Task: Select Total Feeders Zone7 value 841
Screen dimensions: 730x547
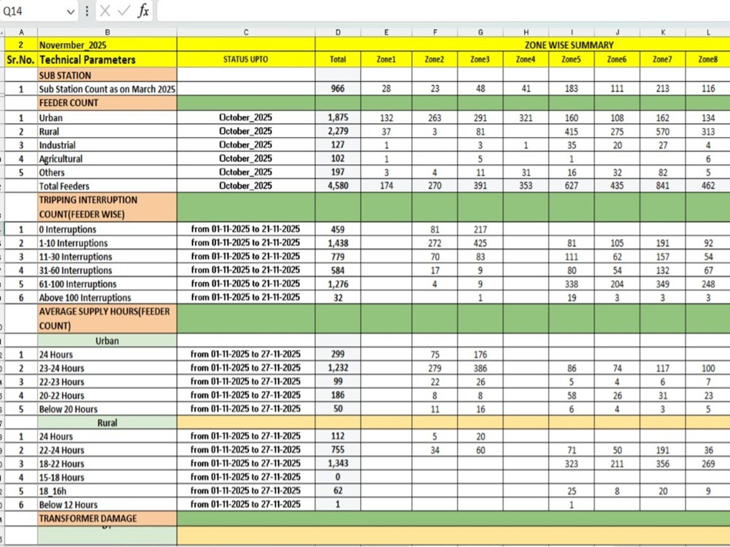Action: [663, 185]
